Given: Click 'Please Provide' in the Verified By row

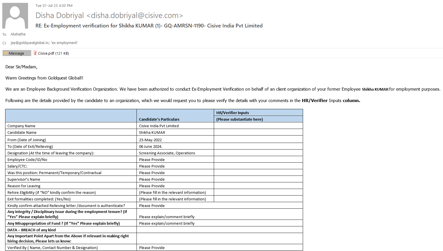Looking at the screenshot, I should coord(152,248).
